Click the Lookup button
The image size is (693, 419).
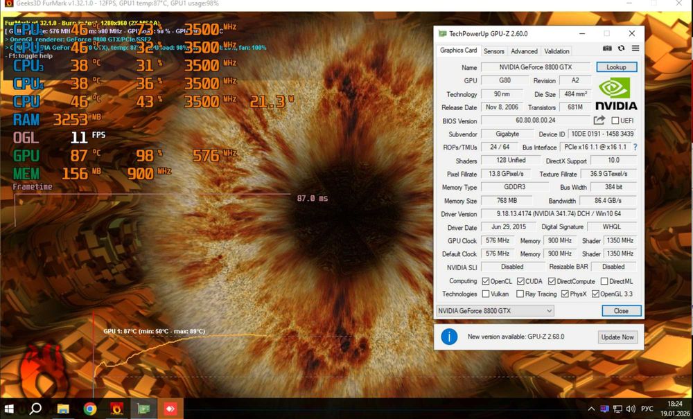click(616, 67)
